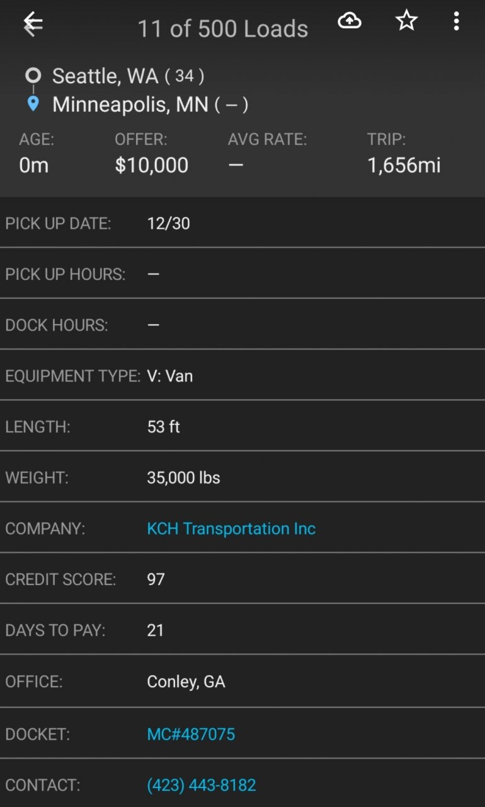Select Seattle, WA origin text
This screenshot has width=485, height=807.
(x=105, y=76)
